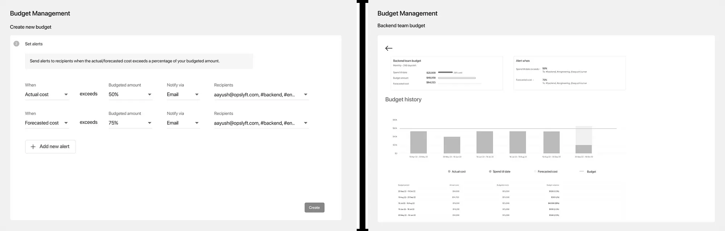
Task: Click the Create button
Action: click(314, 207)
